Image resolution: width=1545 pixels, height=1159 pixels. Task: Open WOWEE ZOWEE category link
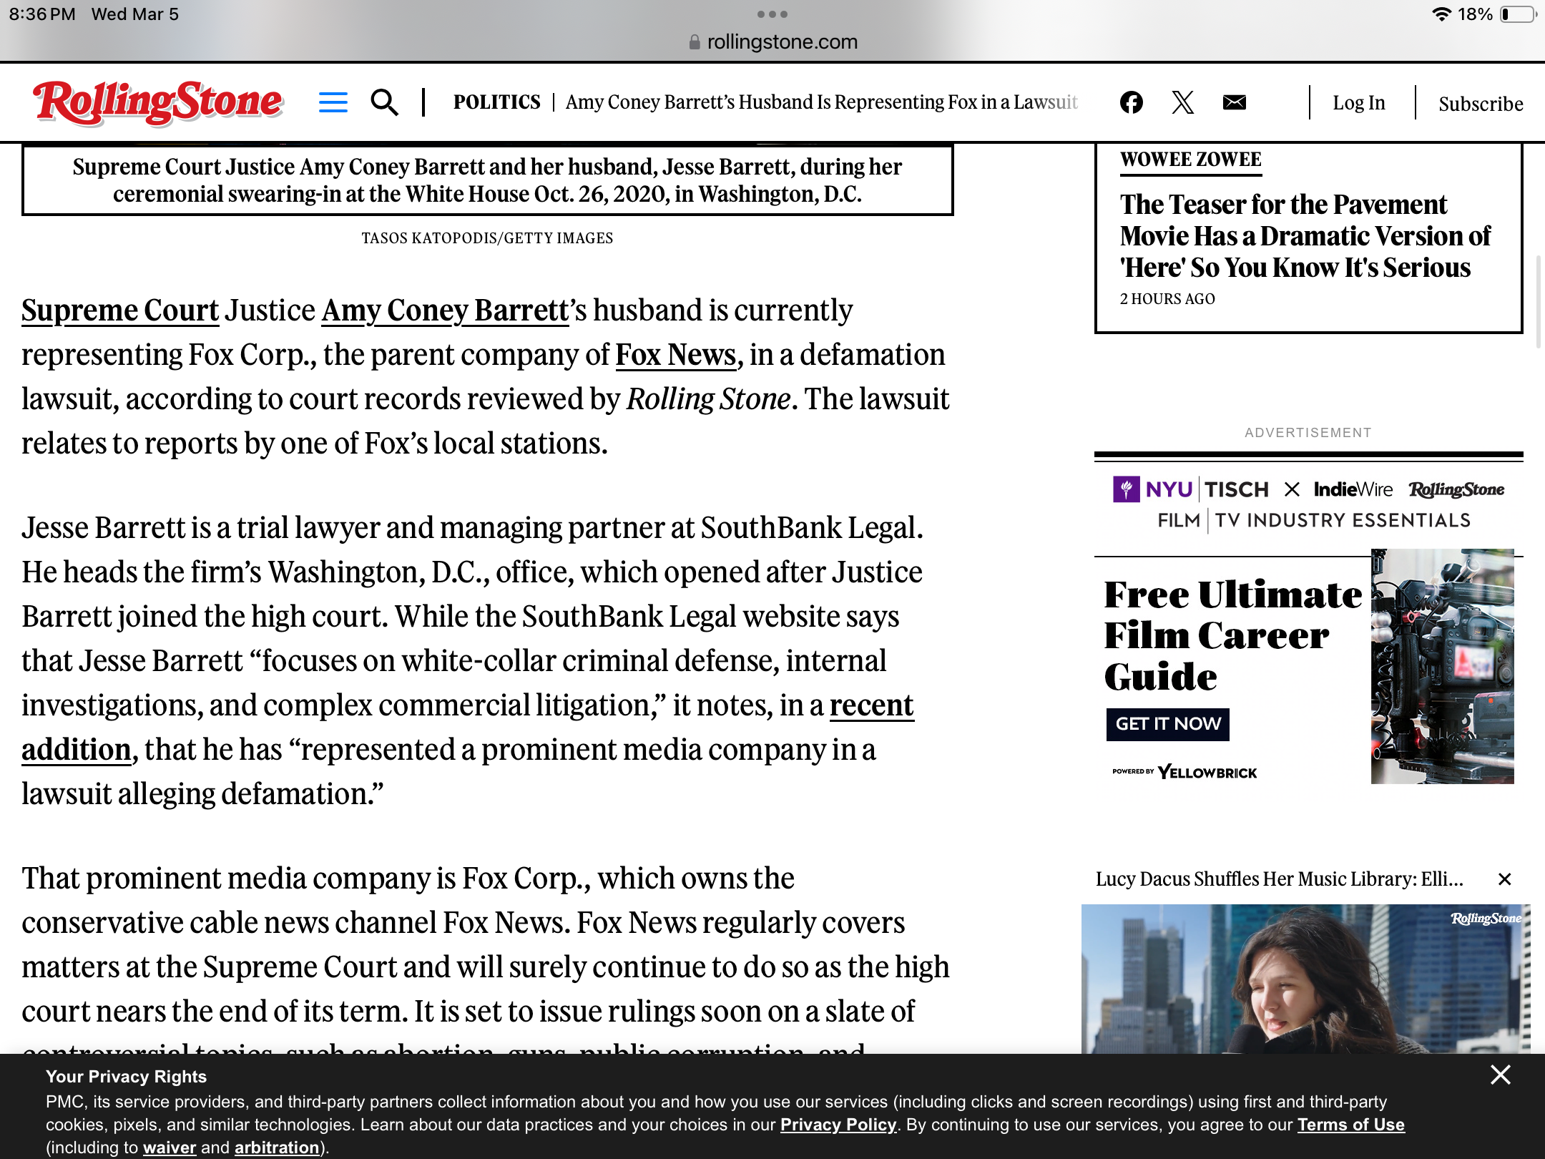pos(1191,160)
